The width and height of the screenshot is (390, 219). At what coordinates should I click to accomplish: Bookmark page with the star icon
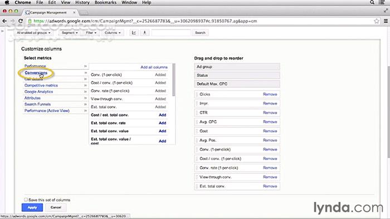[377, 21]
